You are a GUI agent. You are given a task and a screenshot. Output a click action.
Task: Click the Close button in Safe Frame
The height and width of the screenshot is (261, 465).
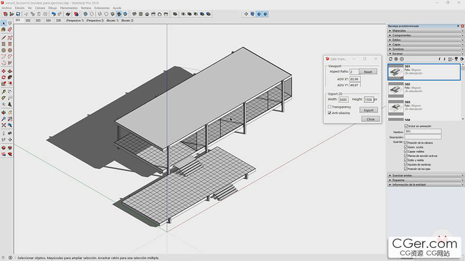(x=370, y=119)
